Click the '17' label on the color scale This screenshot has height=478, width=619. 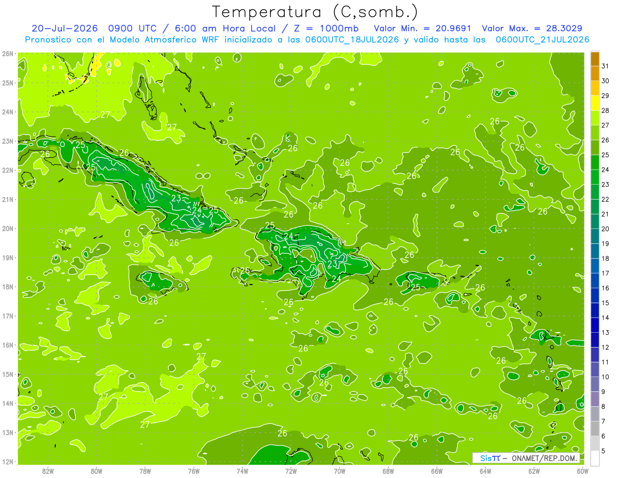point(606,273)
